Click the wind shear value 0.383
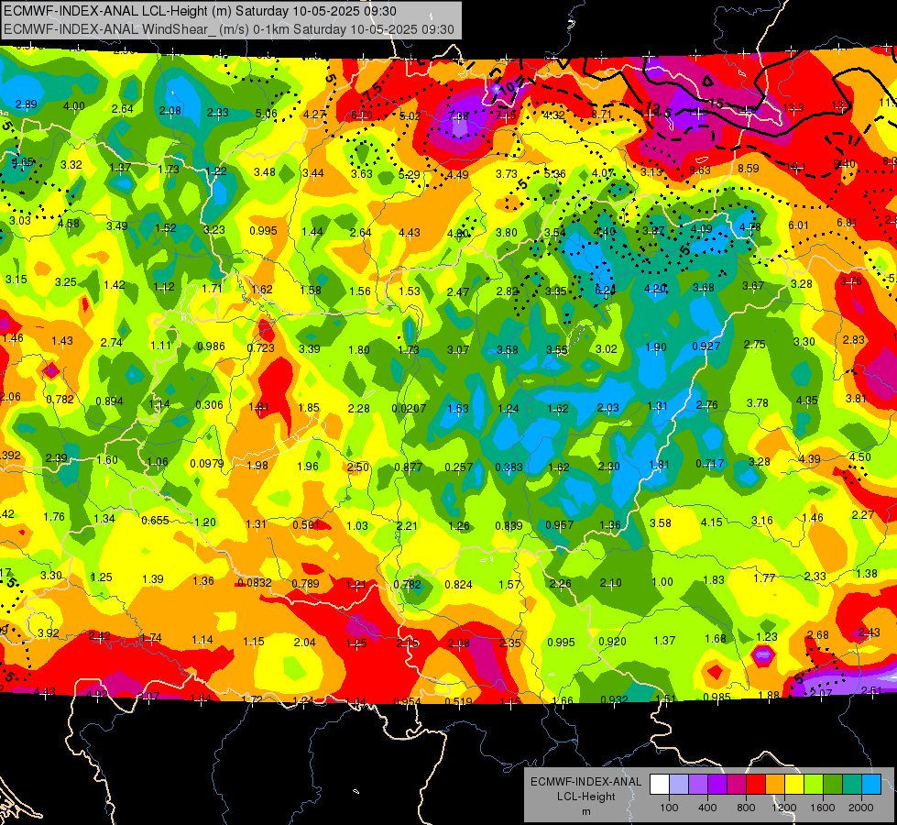897x825 pixels. [509, 467]
